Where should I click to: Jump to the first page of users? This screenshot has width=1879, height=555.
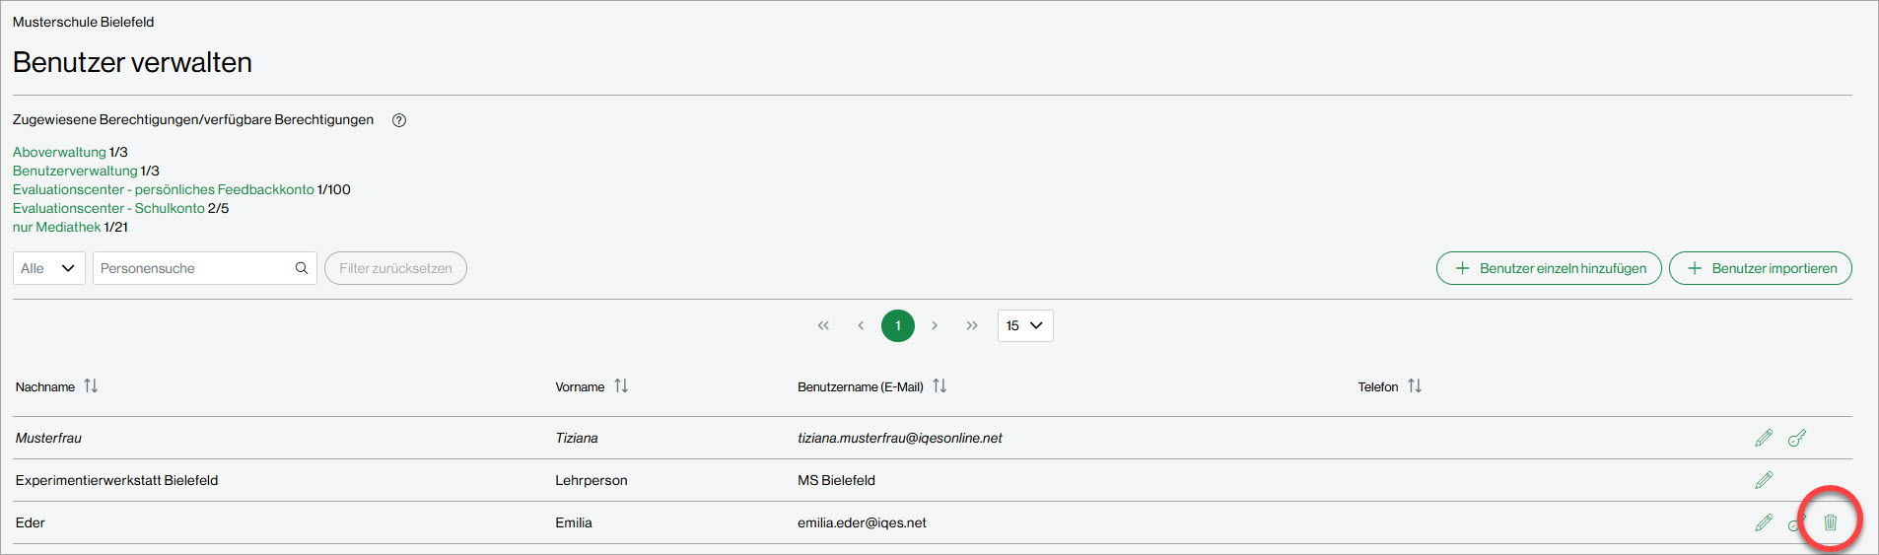[x=823, y=325]
